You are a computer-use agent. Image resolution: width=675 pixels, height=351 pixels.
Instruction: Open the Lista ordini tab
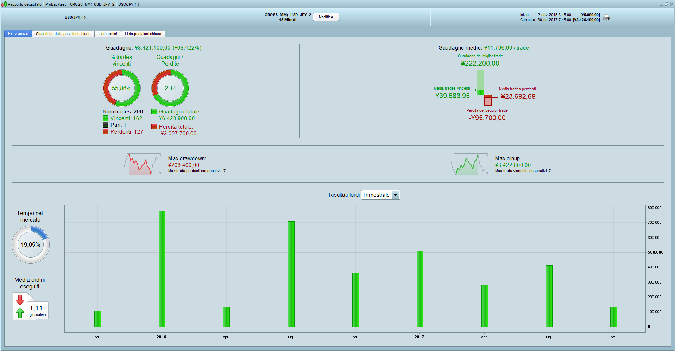pos(108,34)
